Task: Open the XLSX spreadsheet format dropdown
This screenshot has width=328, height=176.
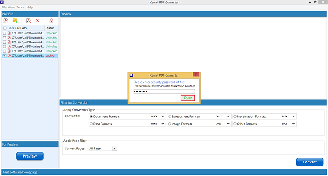Action: tap(228, 116)
